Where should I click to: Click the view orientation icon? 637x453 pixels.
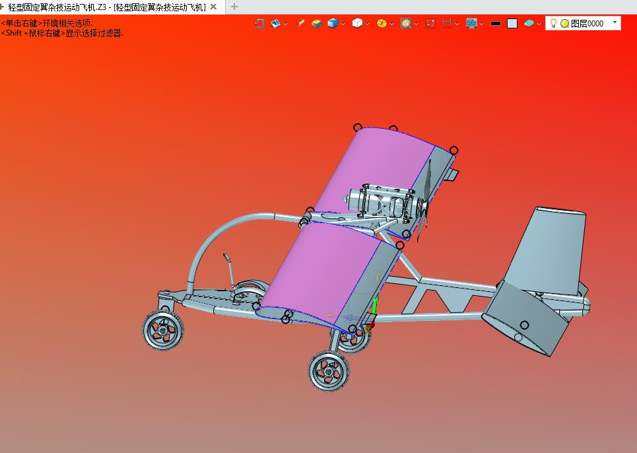pyautogui.click(x=276, y=23)
